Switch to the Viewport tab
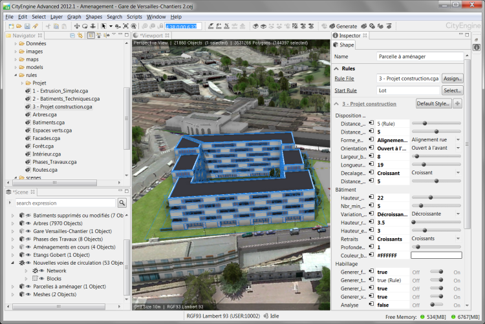The image size is (485, 324). click(x=151, y=35)
